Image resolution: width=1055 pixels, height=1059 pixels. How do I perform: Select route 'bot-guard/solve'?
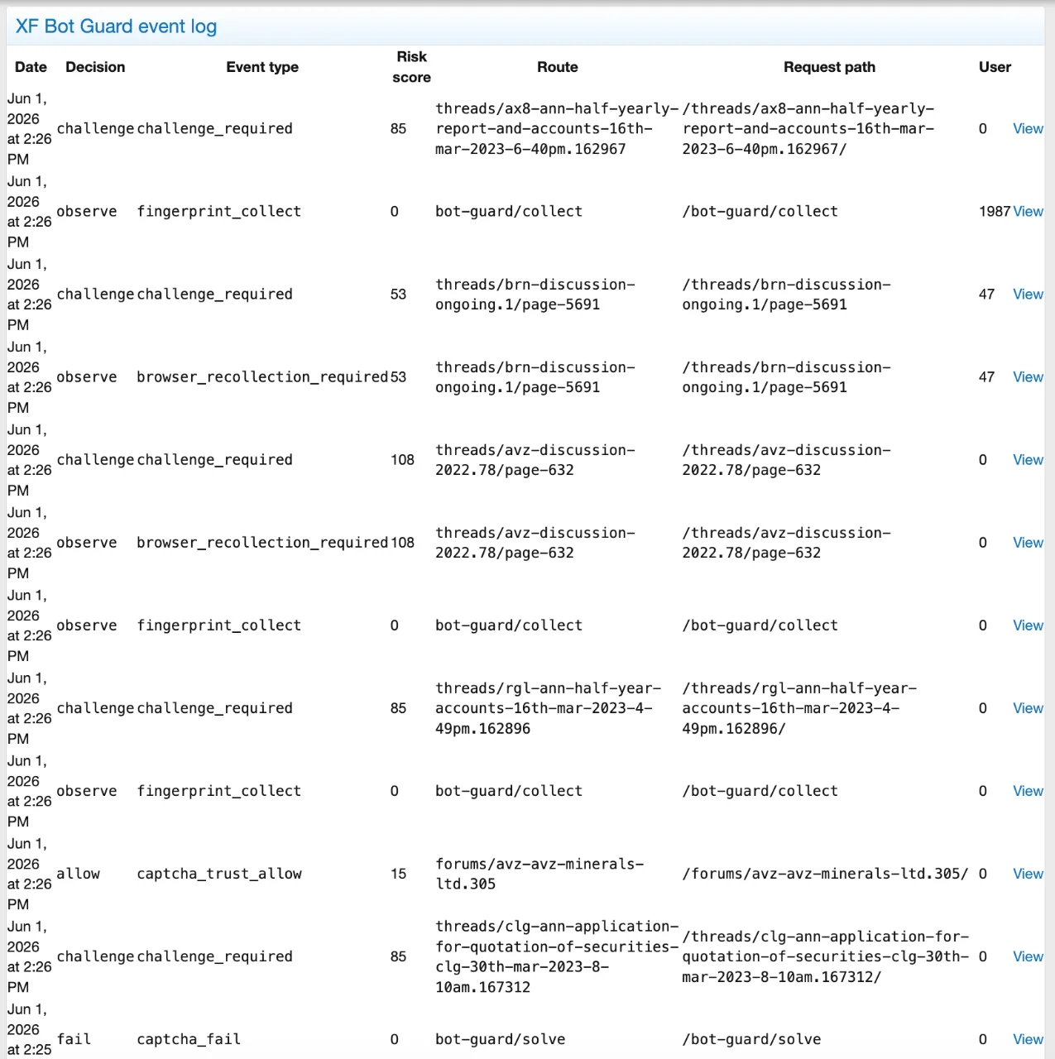click(501, 1039)
